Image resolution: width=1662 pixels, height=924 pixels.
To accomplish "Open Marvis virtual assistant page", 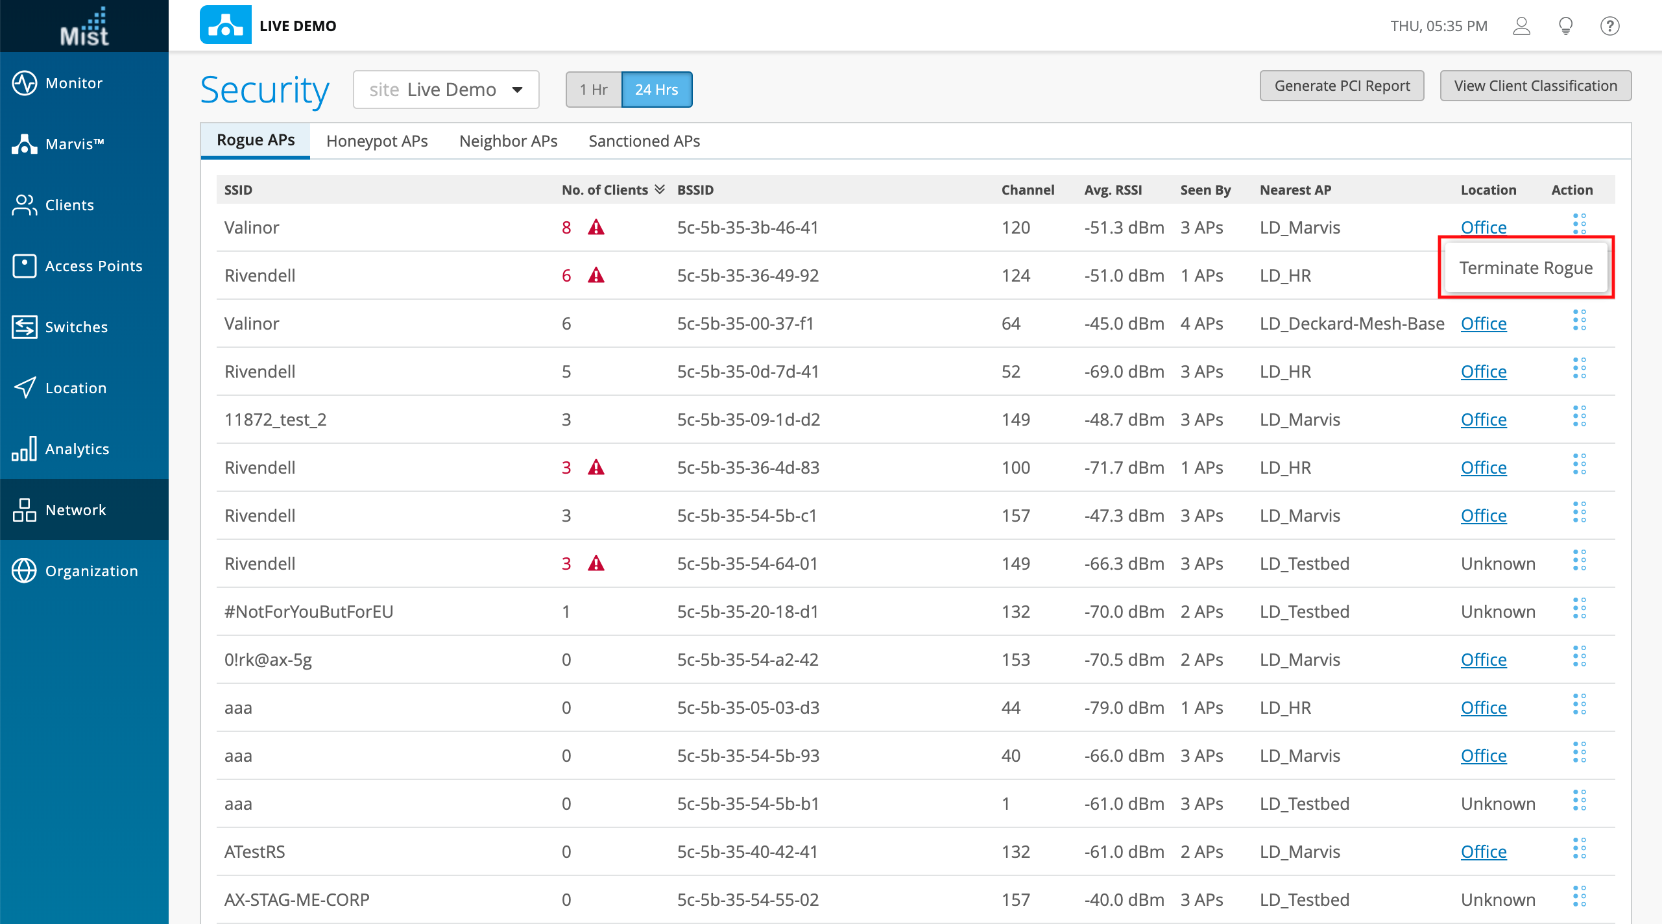I will 73,144.
